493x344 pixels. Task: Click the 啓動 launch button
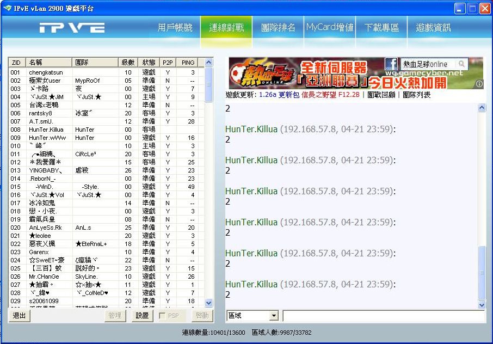click(202, 315)
